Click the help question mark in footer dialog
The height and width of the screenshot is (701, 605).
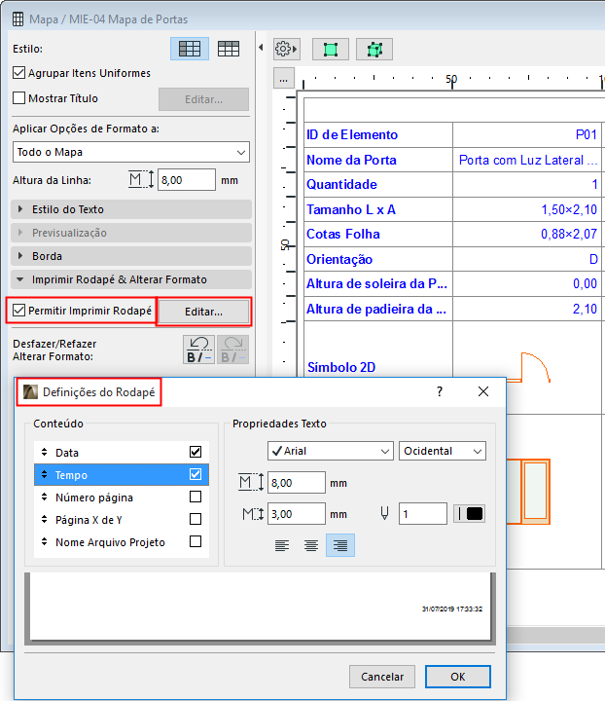[x=440, y=391]
